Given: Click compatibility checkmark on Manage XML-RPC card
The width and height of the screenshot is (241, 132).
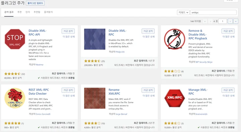Looking at the screenshot, I should coord(198,127).
